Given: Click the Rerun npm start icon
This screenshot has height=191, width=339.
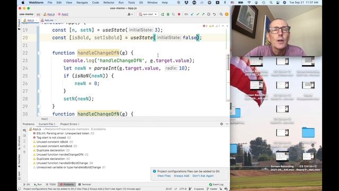Looking at the screenshot, I should (x=163, y=14).
